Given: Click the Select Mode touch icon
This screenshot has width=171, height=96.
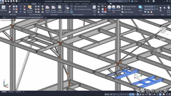Looking at the screenshot, I should click(169, 7).
